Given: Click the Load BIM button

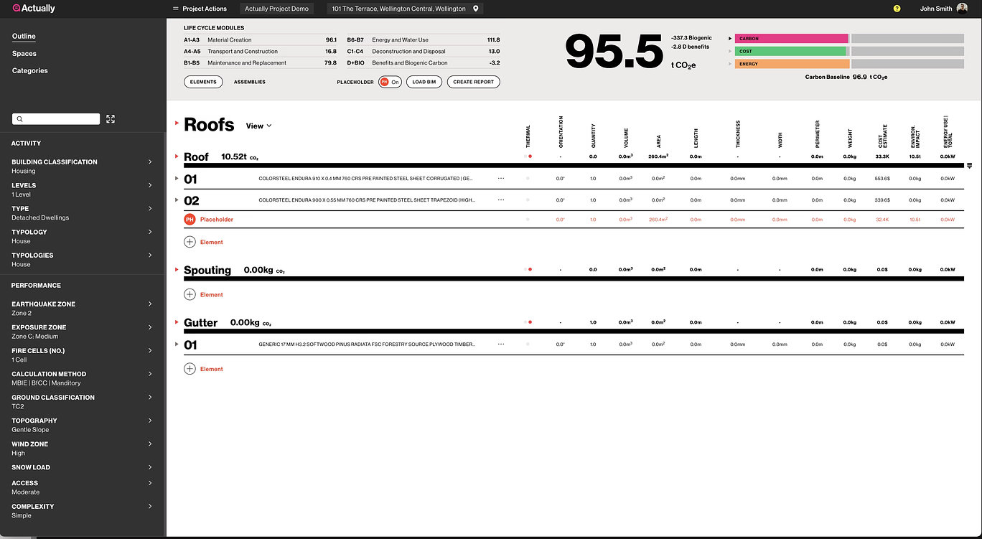Looking at the screenshot, I should (x=424, y=82).
